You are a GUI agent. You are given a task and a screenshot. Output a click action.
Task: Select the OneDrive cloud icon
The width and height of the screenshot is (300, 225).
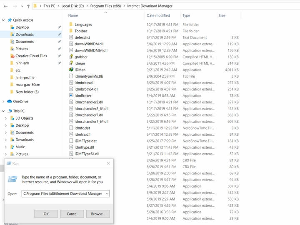(x=10, y=101)
